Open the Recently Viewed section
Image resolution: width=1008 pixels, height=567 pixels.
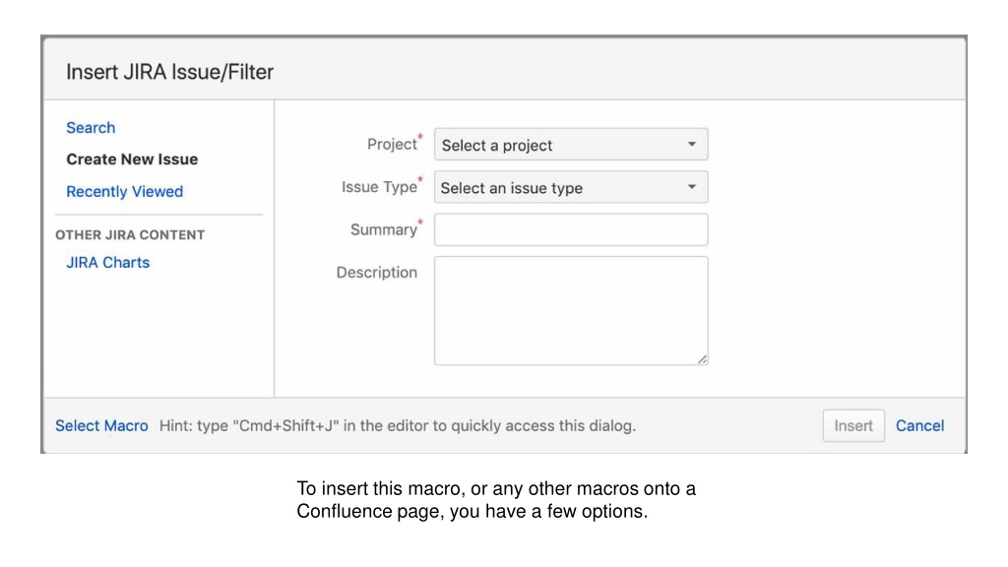pos(125,192)
